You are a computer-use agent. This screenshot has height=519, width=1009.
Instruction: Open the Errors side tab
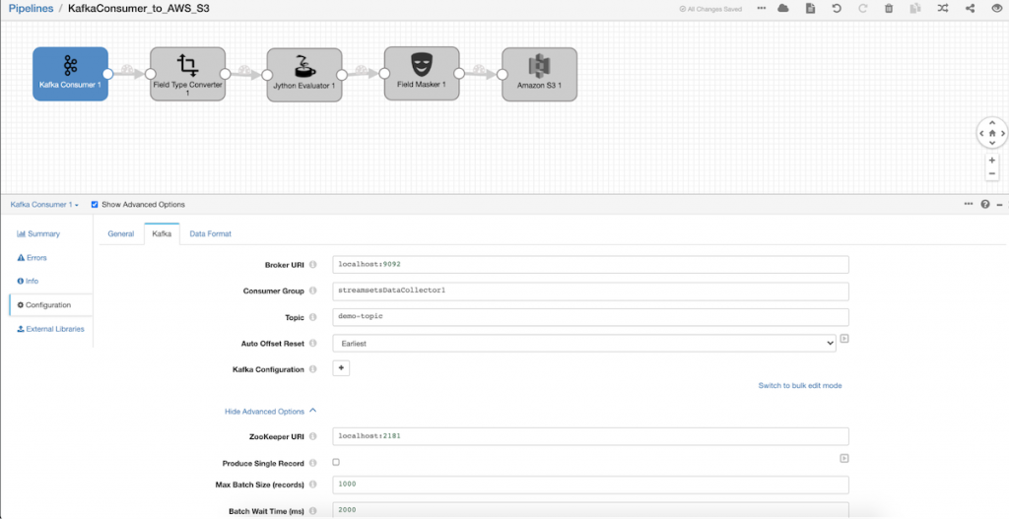pos(33,257)
